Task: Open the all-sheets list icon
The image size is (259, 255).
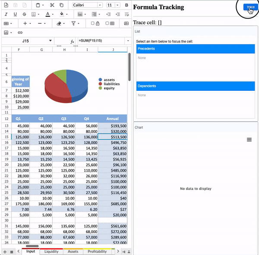Action: pyautogui.click(x=12, y=252)
